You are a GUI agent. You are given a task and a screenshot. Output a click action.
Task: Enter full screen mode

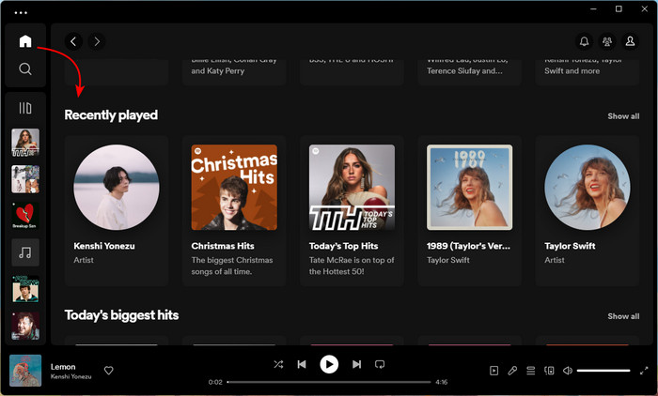[x=644, y=371]
